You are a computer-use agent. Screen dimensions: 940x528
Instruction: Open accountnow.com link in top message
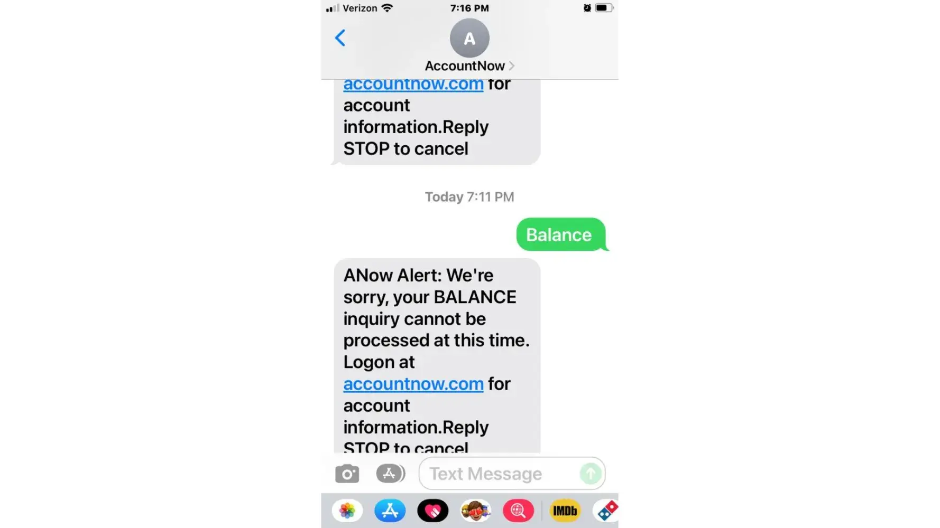413,84
